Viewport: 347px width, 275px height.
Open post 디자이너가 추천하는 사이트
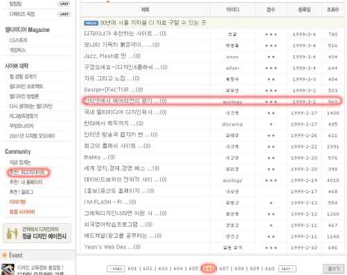[x=125, y=34]
